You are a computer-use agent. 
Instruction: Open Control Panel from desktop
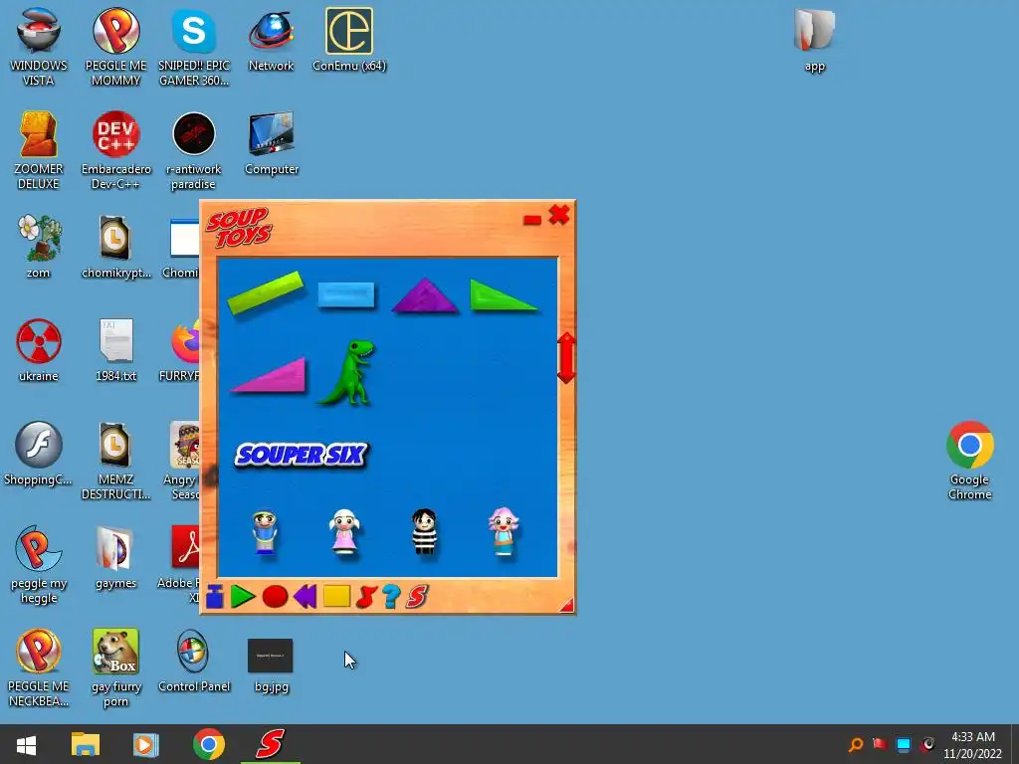(194, 661)
